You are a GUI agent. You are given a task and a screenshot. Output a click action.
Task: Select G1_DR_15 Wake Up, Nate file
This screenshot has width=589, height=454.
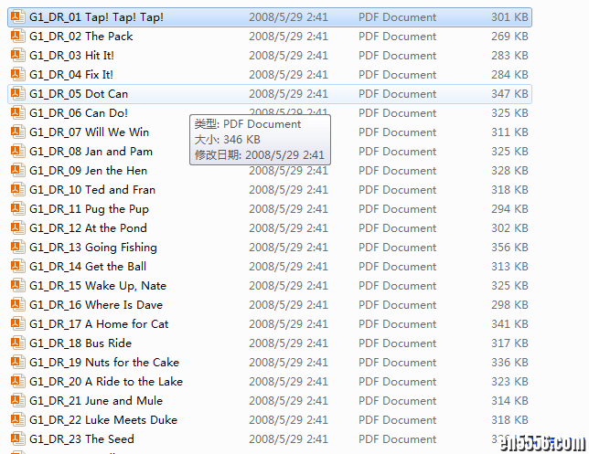click(97, 286)
